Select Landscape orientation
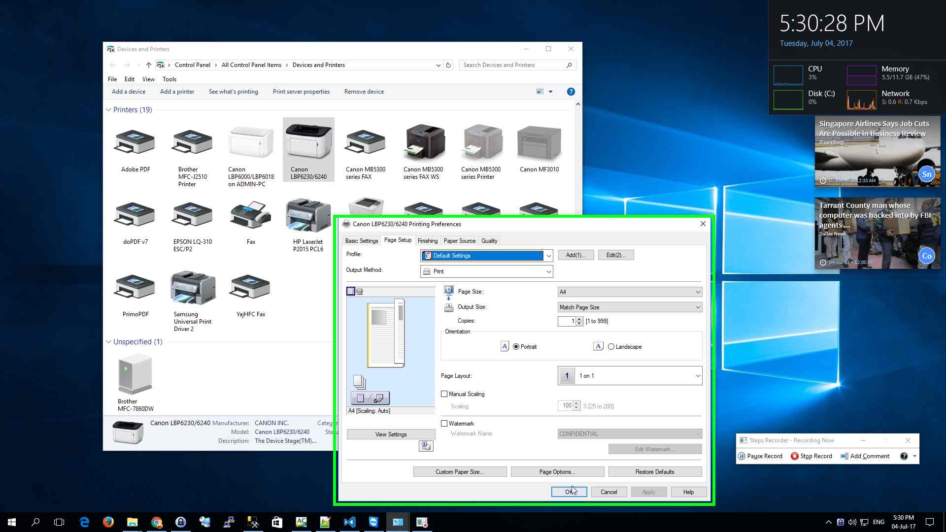Image resolution: width=946 pixels, height=532 pixels. pos(625,347)
